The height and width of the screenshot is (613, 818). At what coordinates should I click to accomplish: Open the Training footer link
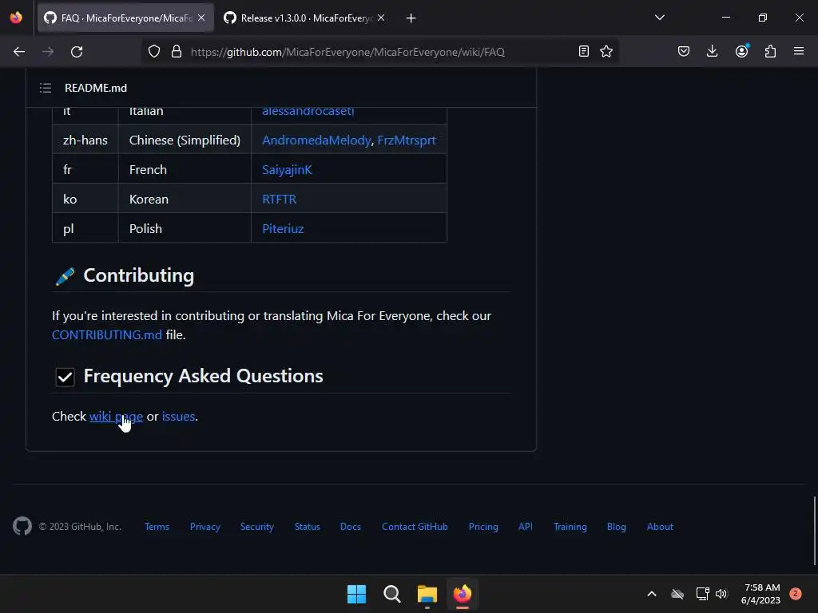click(570, 527)
